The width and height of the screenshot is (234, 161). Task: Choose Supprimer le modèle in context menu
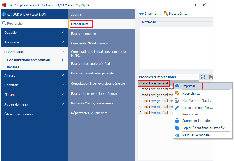[x=203, y=121]
